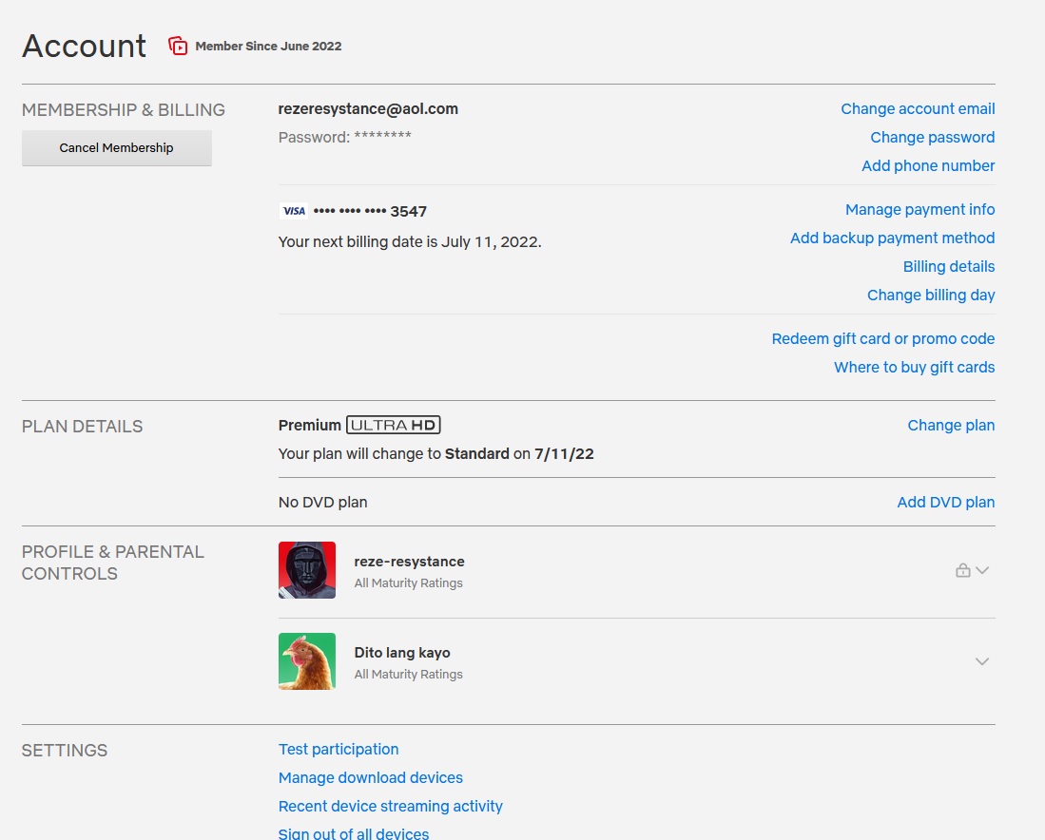Click Add phone number link

tap(928, 166)
